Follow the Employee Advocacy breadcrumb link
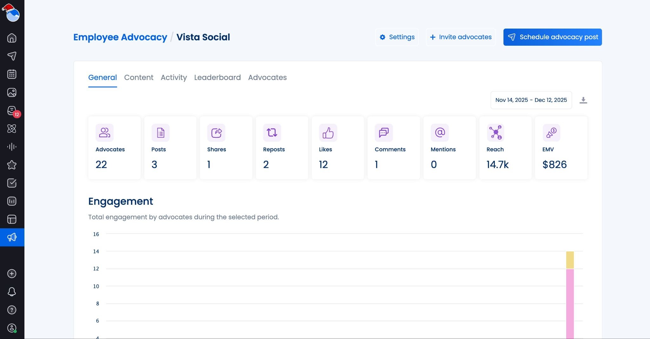This screenshot has width=650, height=339. [120, 37]
